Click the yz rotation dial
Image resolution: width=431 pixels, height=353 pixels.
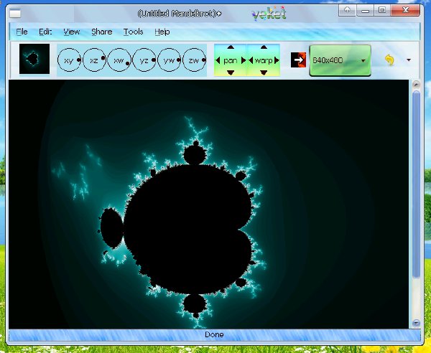point(144,60)
